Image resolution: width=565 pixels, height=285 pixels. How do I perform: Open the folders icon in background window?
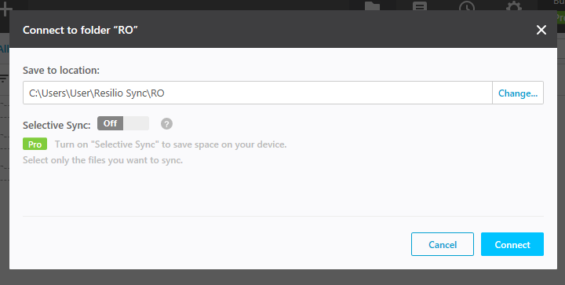click(372, 5)
